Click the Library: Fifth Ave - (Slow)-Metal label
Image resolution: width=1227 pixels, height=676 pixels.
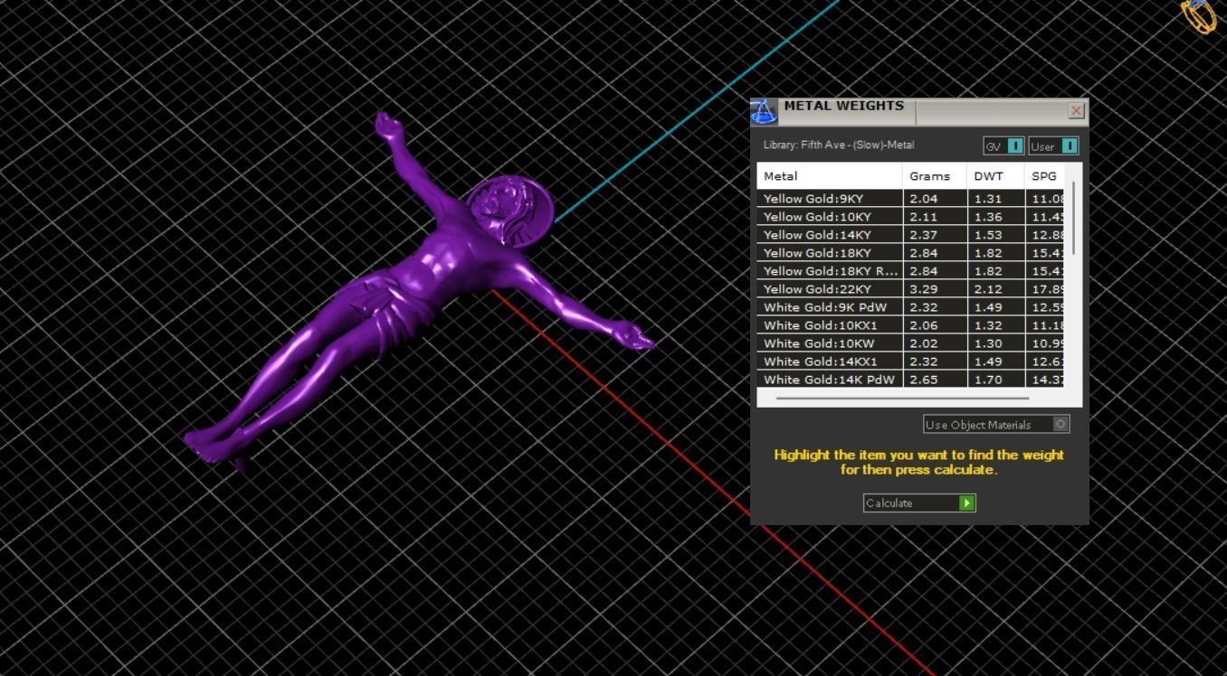[839, 145]
